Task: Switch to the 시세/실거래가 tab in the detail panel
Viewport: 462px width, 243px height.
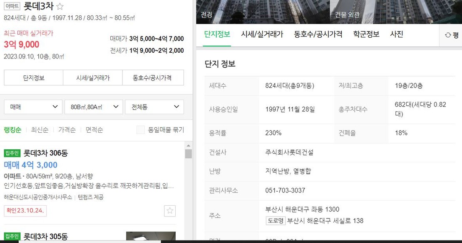Action: tap(262, 34)
